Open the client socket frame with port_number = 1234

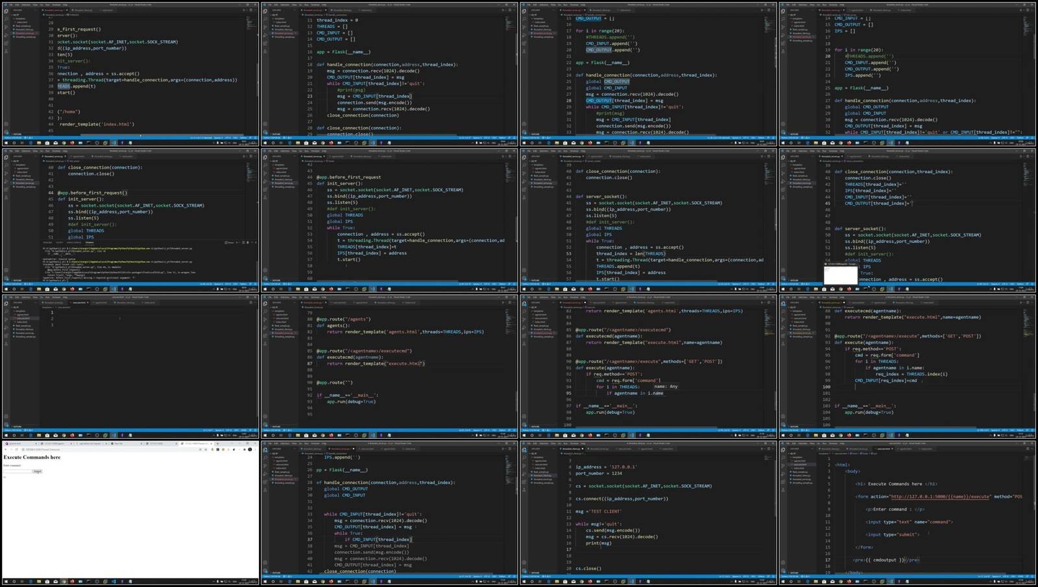[x=649, y=513]
